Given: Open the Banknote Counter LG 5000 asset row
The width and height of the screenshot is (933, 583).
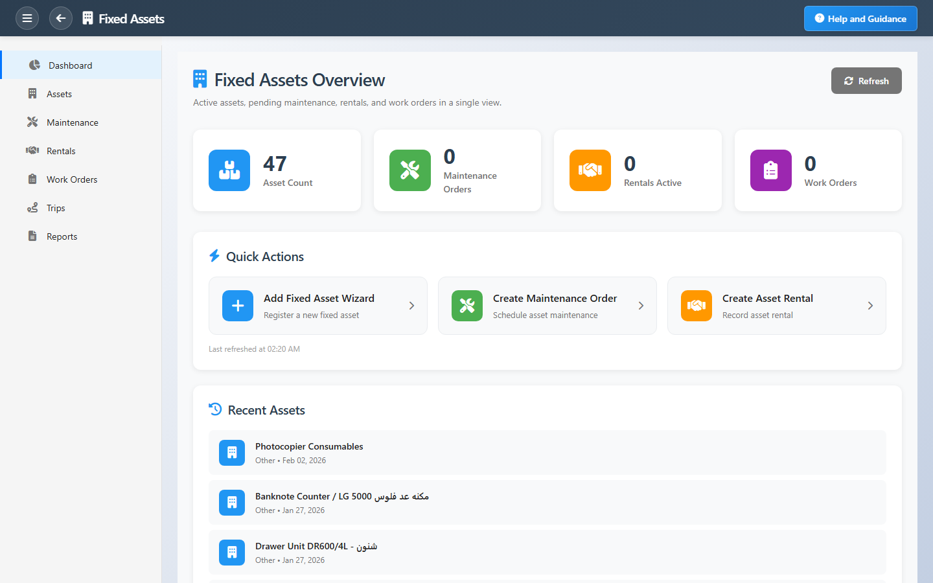Looking at the screenshot, I should coord(547,503).
